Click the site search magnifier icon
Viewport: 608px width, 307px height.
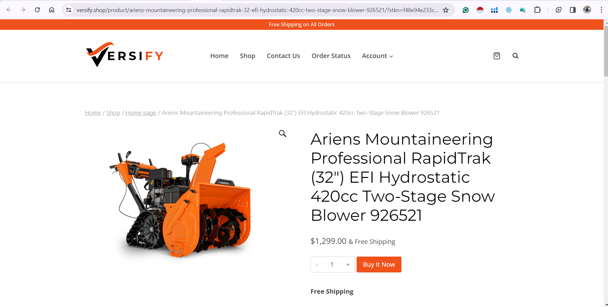[x=515, y=56]
